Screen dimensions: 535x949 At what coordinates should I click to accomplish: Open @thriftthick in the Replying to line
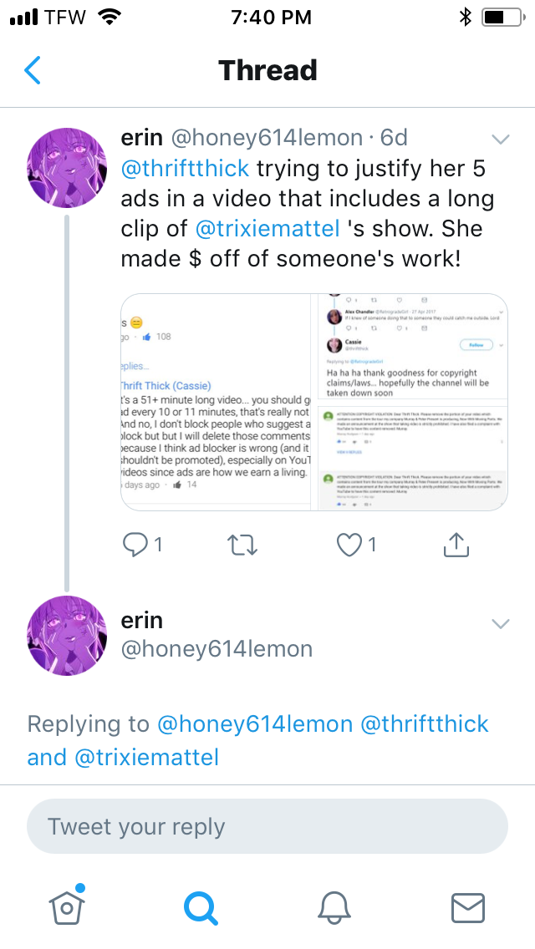coord(425,723)
